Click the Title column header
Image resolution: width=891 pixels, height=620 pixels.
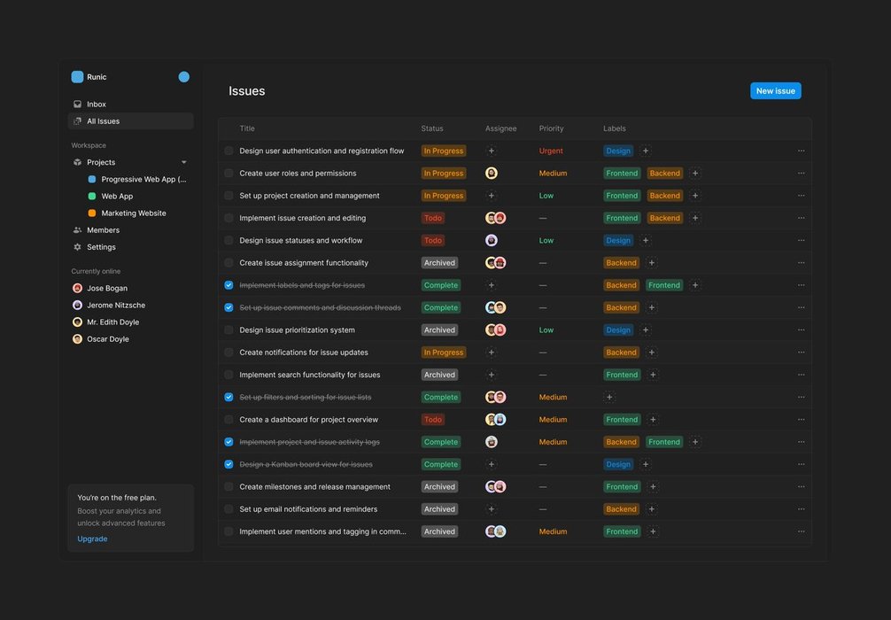(x=247, y=128)
